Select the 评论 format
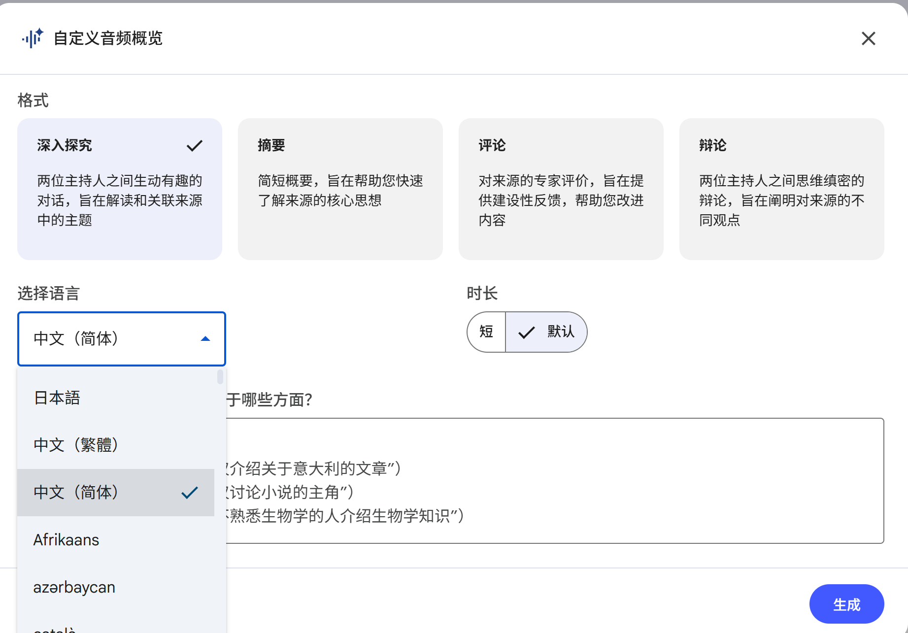 (561, 189)
